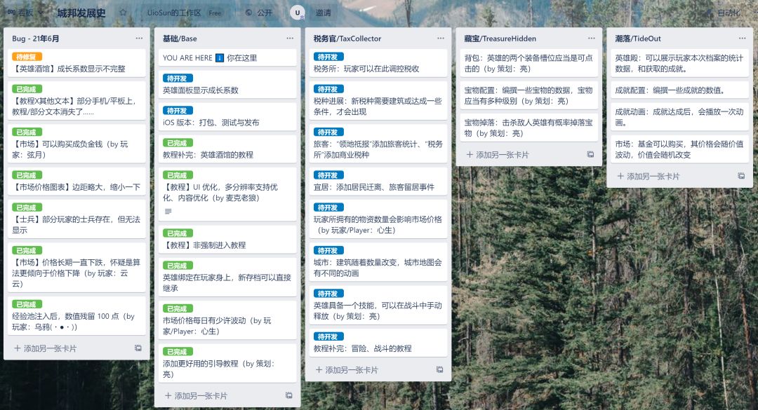758x410 pixels.
Task: Click blue 待开发 label on 英雄面板显示成长系数 card
Action: point(178,78)
